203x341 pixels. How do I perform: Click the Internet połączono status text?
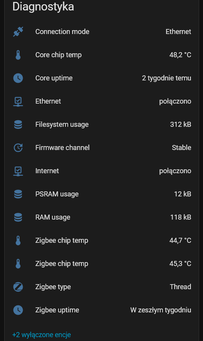pos(175,171)
